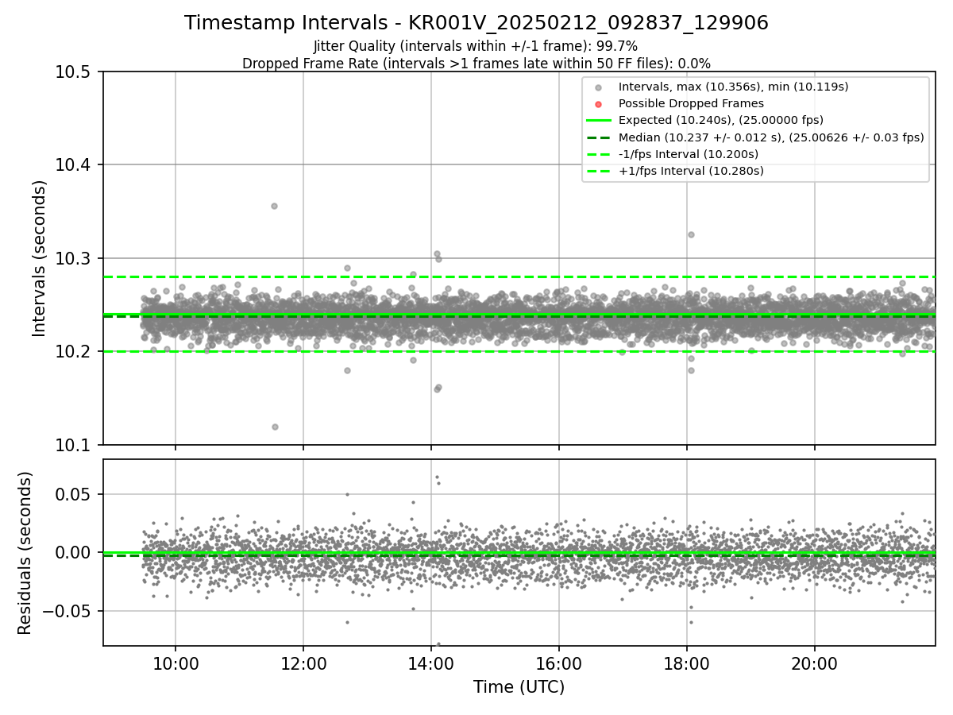Click the maximum outlier point near 10.356s
The width and height of the screenshot is (953, 715).
(x=274, y=206)
